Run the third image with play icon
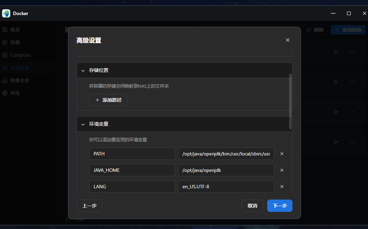 pos(336,112)
